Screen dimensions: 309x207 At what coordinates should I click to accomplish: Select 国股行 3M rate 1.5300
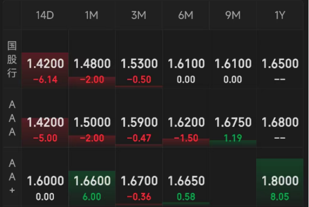[x=139, y=64]
